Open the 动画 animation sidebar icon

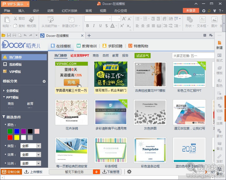click(x=219, y=93)
